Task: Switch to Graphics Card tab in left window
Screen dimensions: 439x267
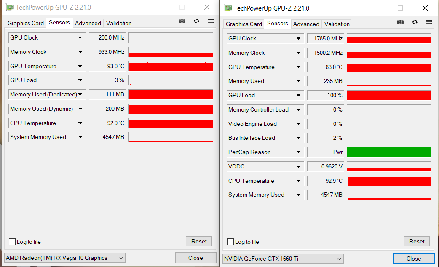Action: [x=26, y=23]
